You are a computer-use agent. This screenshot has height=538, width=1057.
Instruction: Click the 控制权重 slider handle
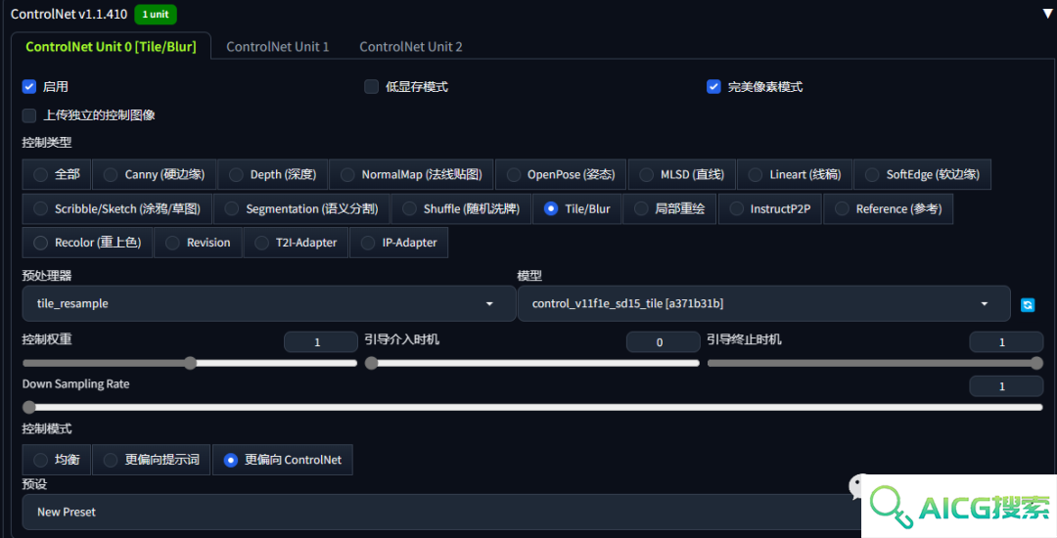pyautogui.click(x=191, y=363)
